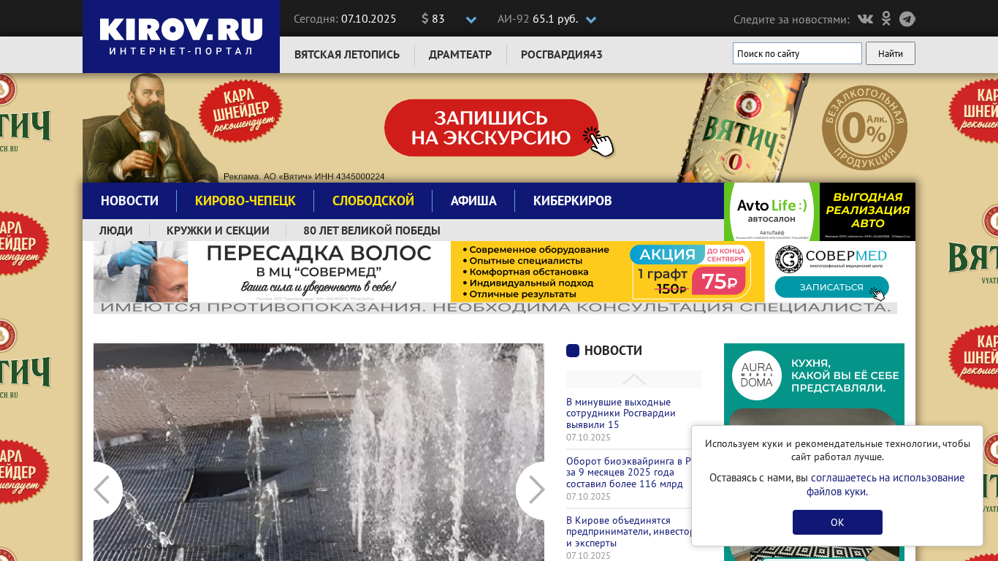Expand the АИ-92 fuel price dropdown
The height and width of the screenshot is (561, 998).
coord(591,20)
